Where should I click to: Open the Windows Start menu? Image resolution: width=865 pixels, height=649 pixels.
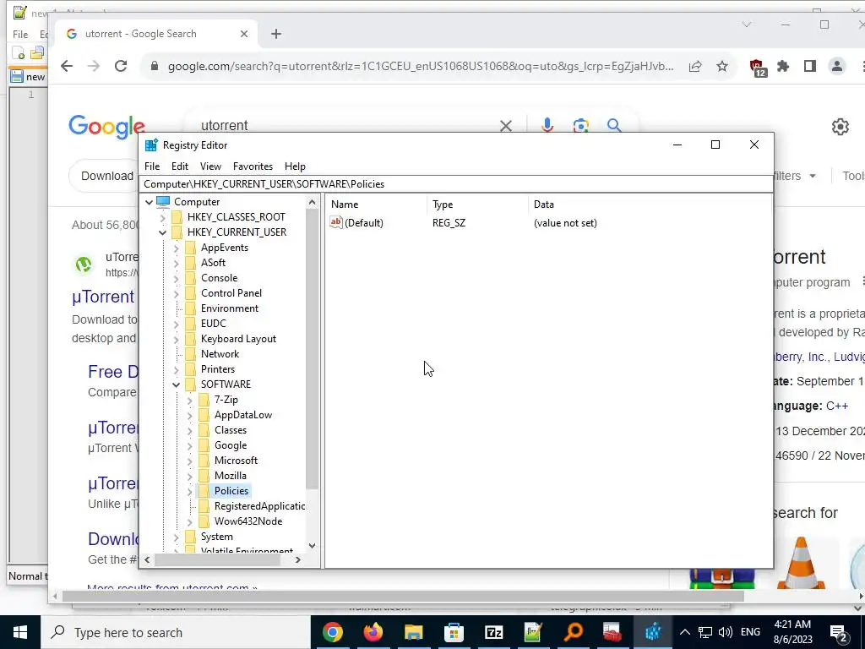click(x=20, y=632)
